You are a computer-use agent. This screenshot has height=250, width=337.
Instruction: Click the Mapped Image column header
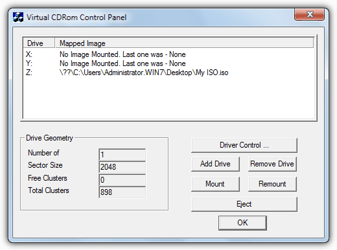coord(184,43)
